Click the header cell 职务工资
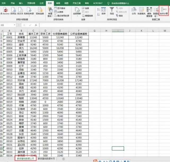The height and width of the screenshot is (162, 170). pyautogui.click(x=45, y=34)
